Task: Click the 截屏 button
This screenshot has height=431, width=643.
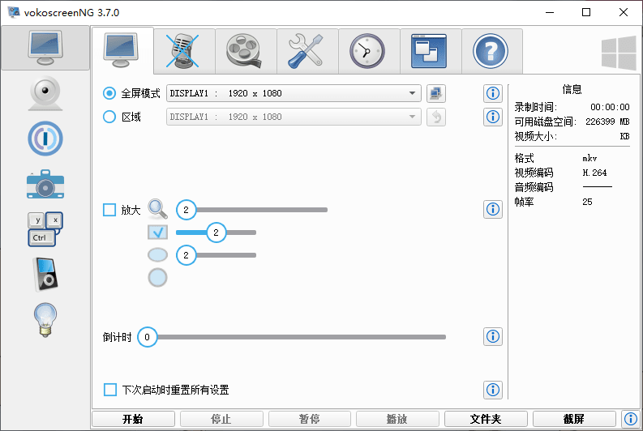Action: pos(574,419)
